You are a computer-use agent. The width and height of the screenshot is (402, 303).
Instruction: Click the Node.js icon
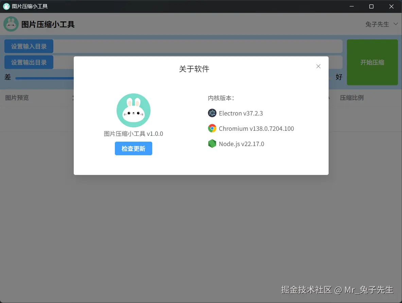point(212,144)
